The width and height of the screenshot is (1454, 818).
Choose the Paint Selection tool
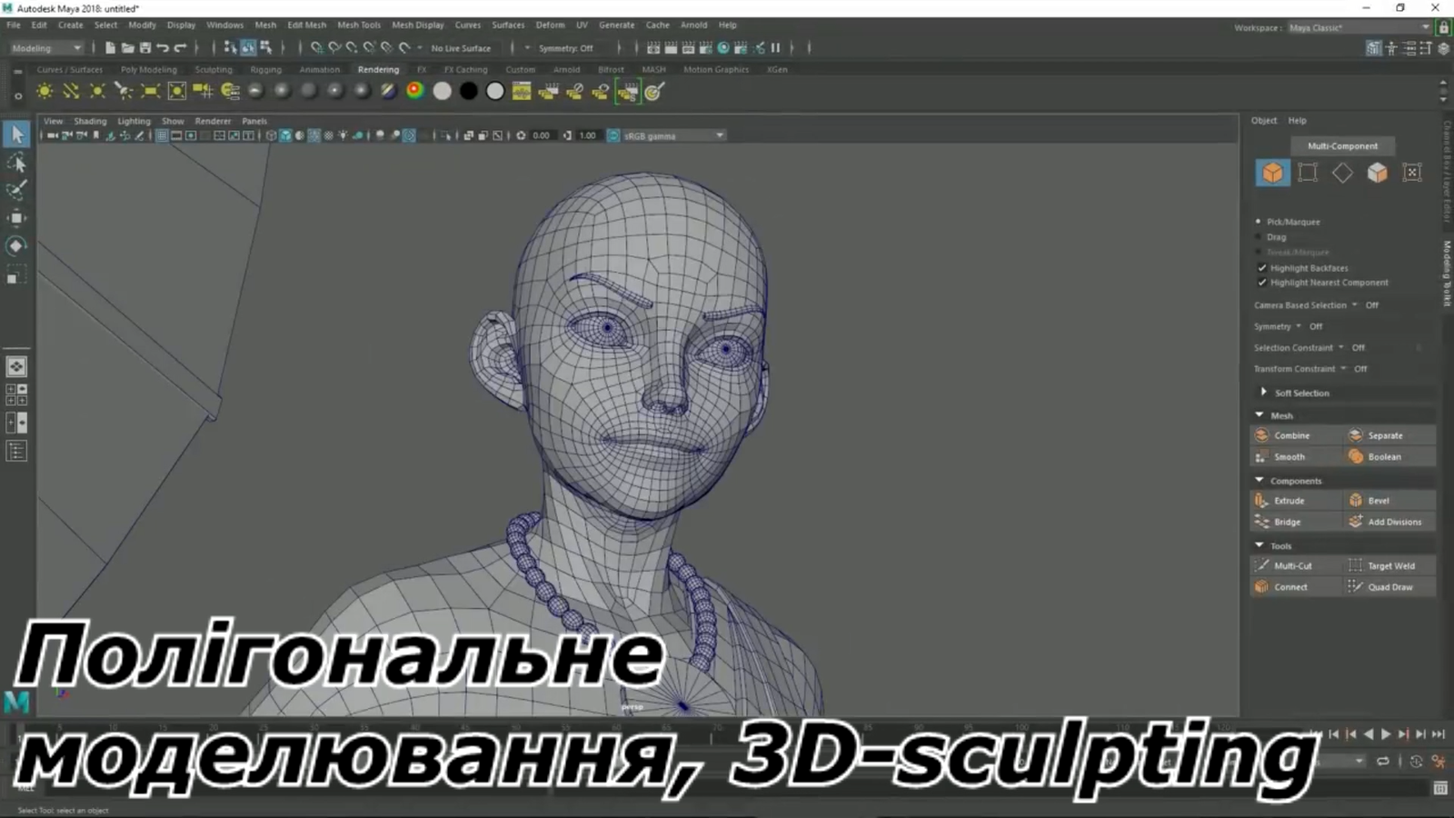point(16,190)
